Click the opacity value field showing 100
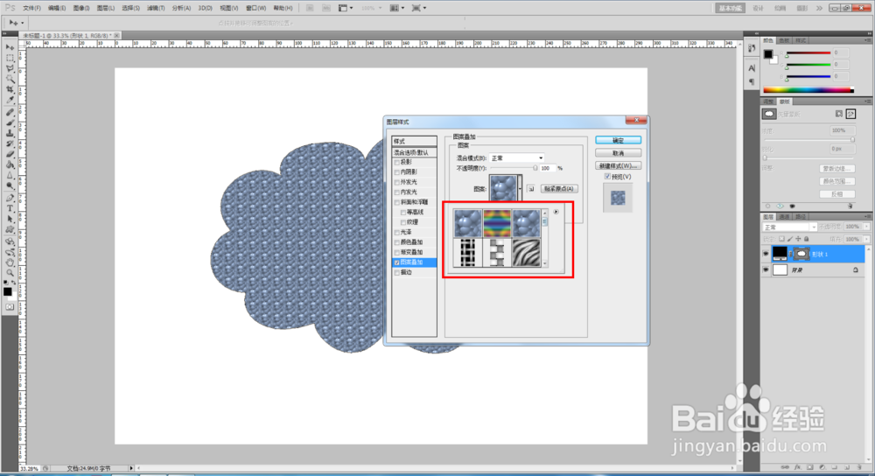 (x=548, y=168)
